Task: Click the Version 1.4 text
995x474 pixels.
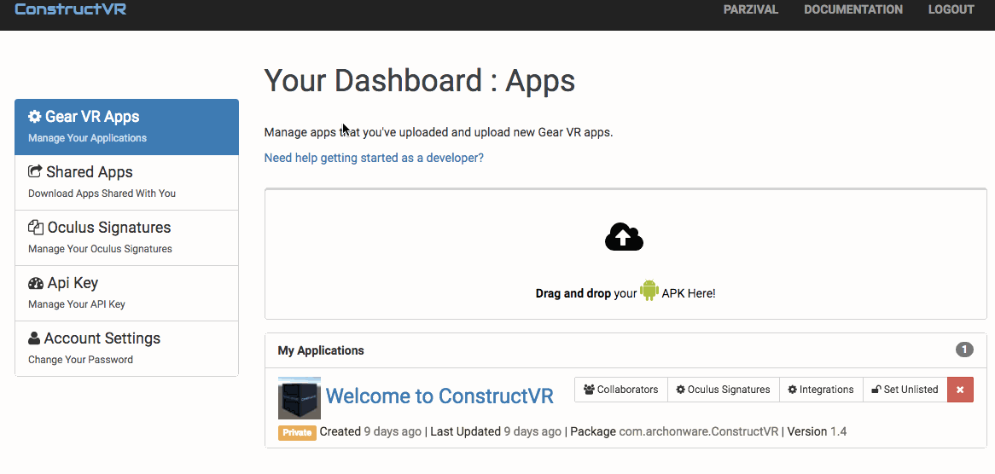Action: click(818, 431)
